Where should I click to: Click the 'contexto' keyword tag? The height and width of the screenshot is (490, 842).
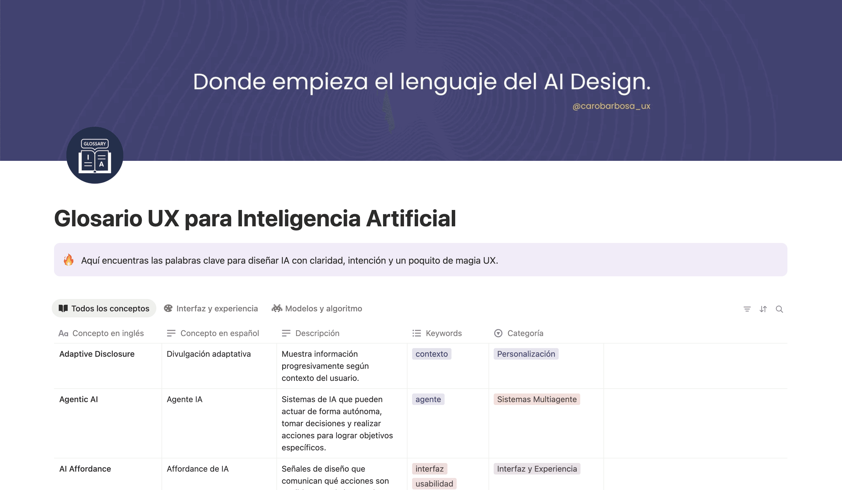point(431,354)
